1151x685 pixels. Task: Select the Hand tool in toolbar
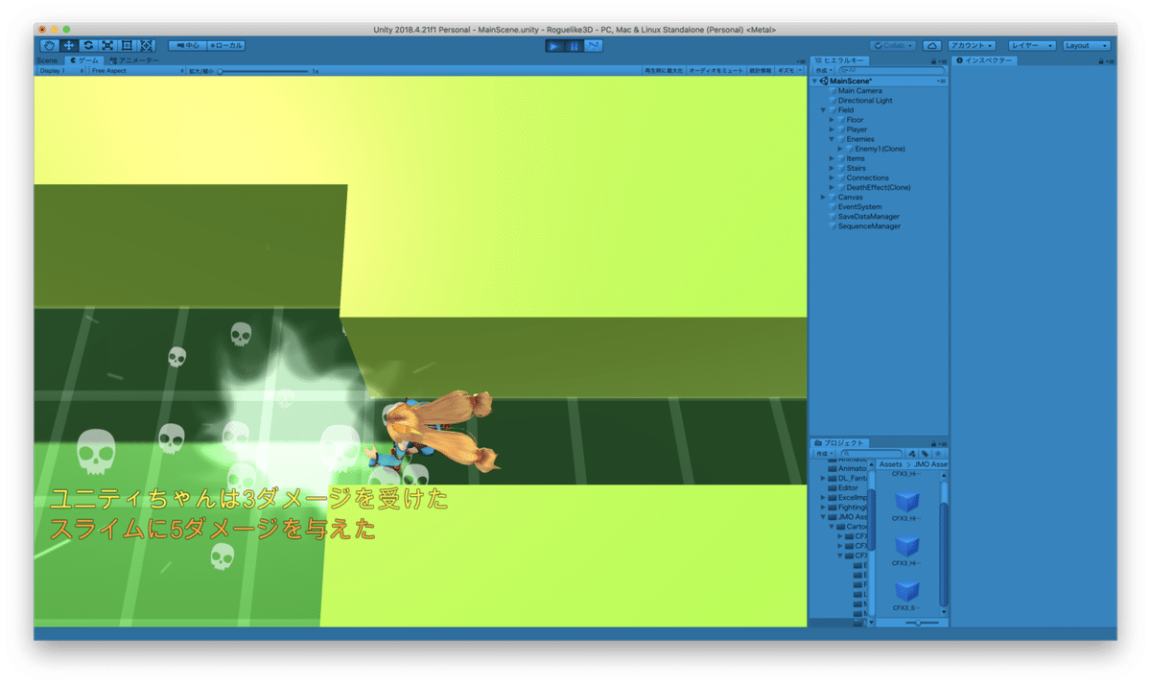[x=49, y=45]
